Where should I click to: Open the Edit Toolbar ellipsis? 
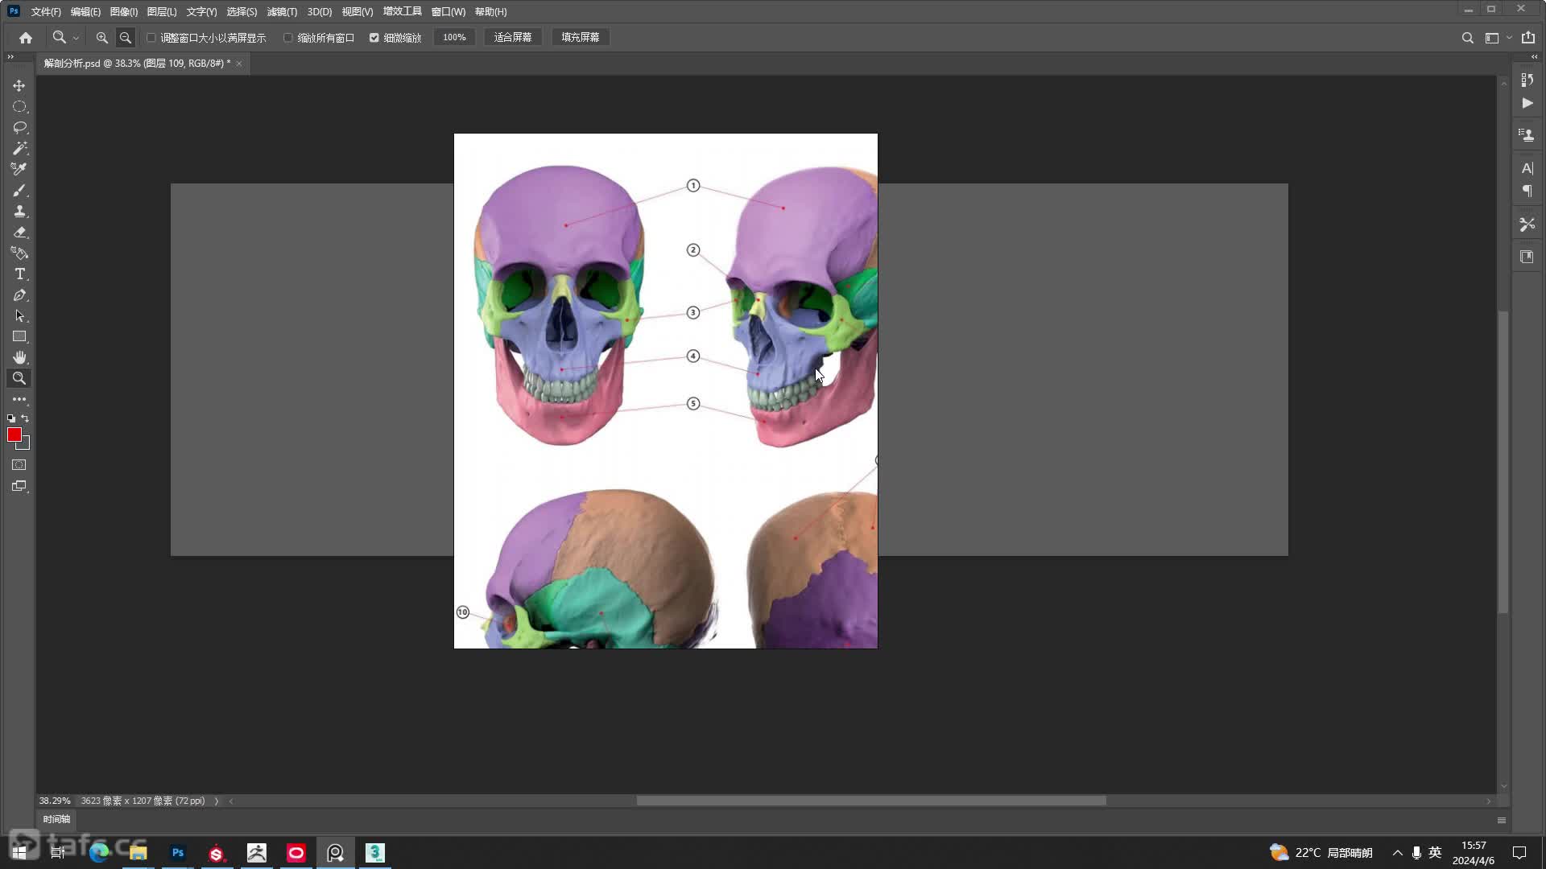coord(19,399)
